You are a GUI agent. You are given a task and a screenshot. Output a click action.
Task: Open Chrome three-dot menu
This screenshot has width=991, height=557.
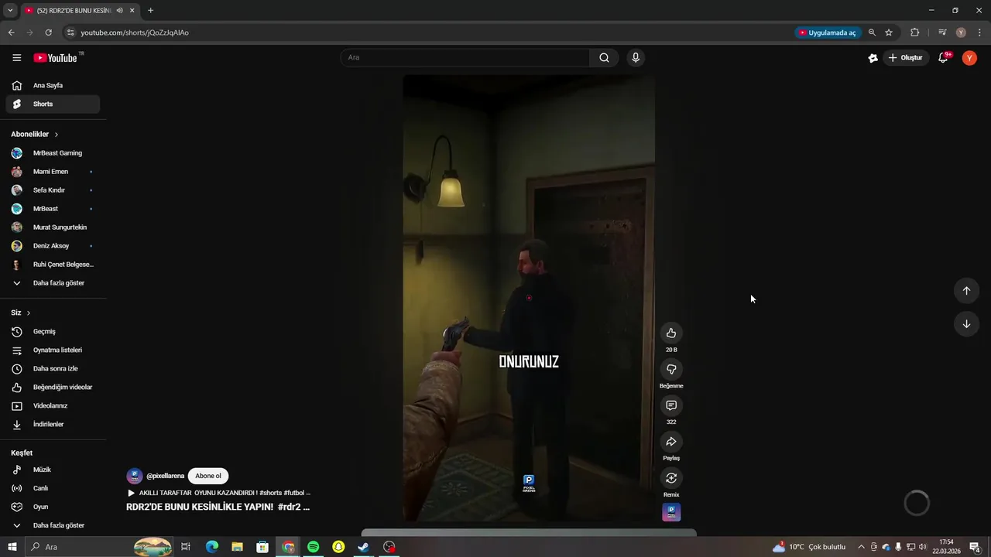(x=979, y=32)
